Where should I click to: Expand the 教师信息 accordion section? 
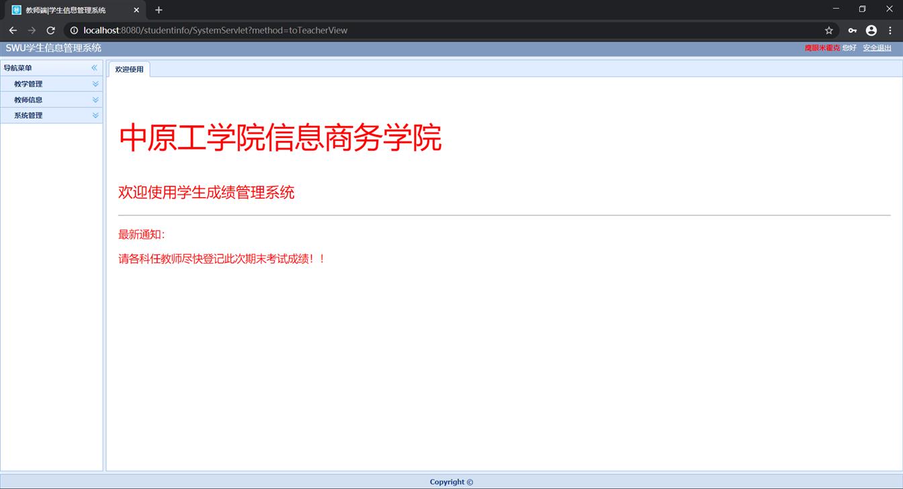(x=95, y=99)
